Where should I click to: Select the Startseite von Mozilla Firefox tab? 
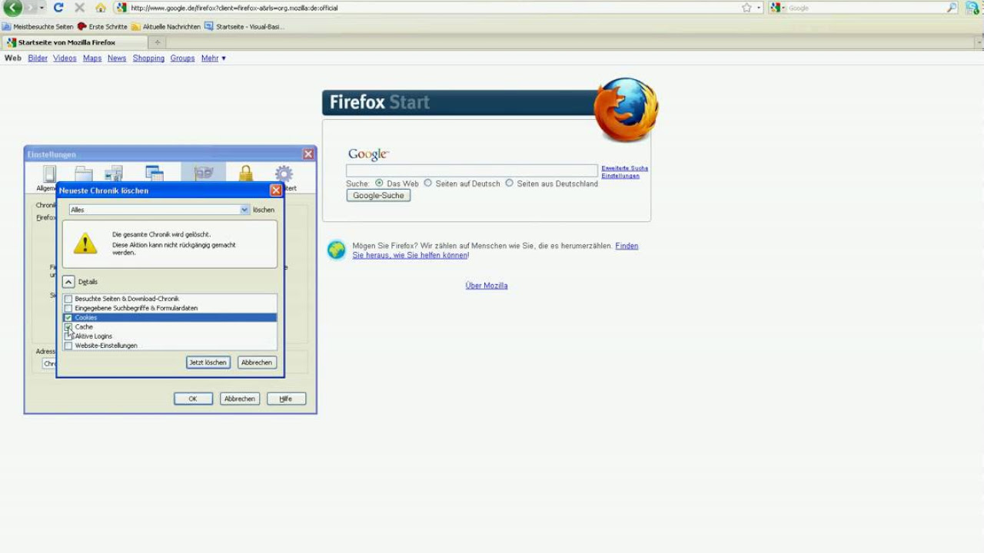point(73,42)
